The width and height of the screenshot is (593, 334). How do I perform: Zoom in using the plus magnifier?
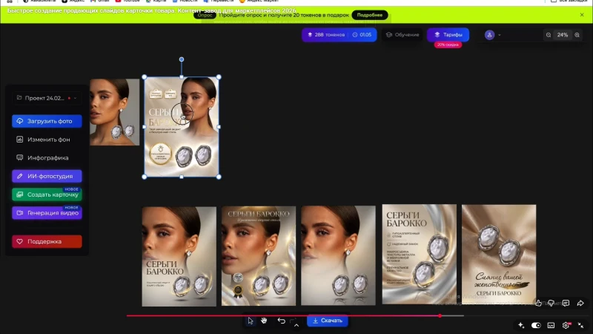click(577, 35)
